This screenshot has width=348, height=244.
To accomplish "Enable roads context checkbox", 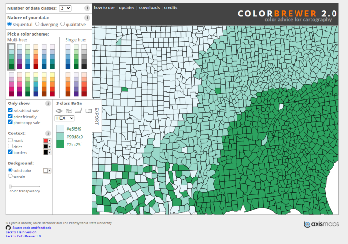I will click(10, 140).
